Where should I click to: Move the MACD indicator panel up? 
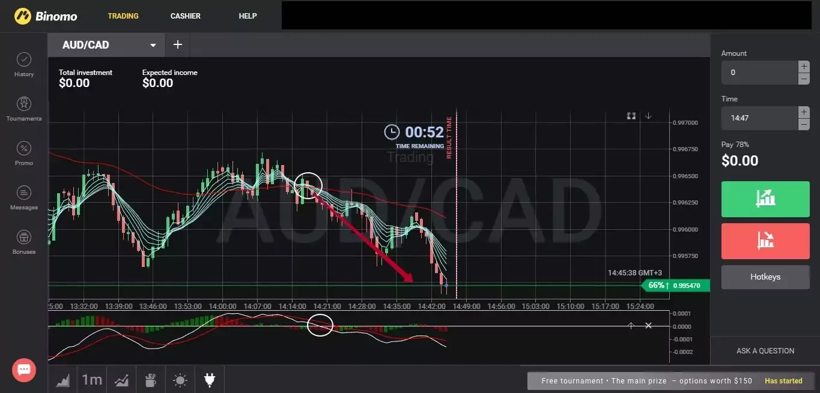tap(631, 325)
